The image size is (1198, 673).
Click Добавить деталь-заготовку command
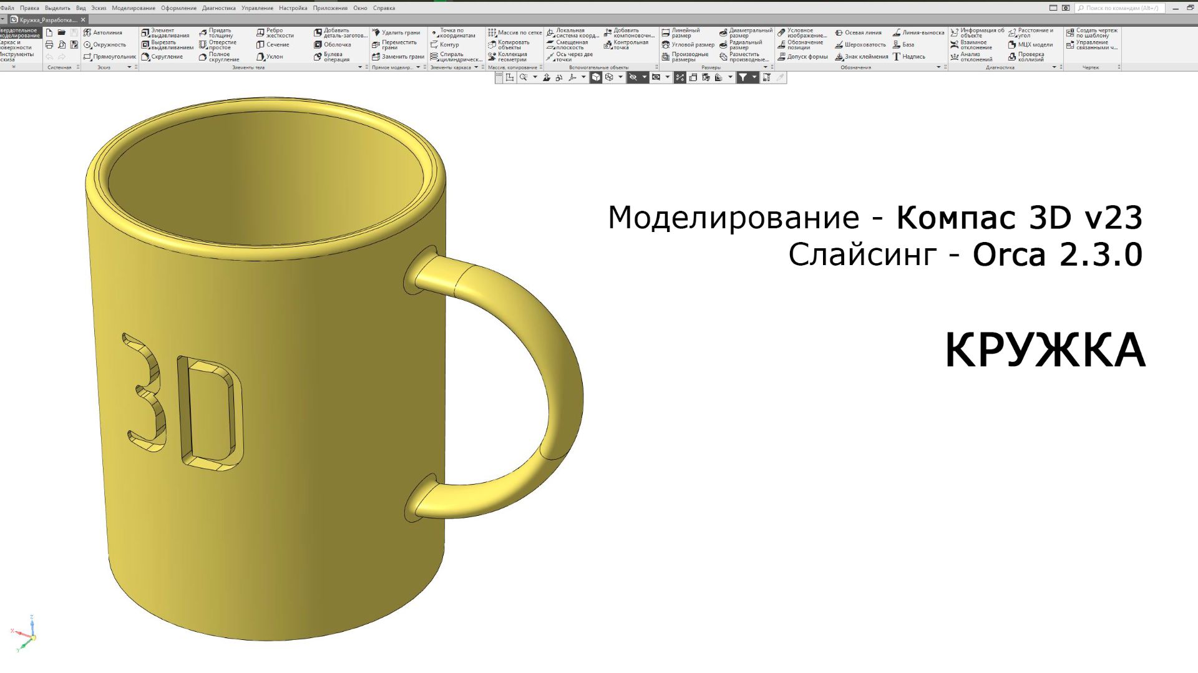341,33
